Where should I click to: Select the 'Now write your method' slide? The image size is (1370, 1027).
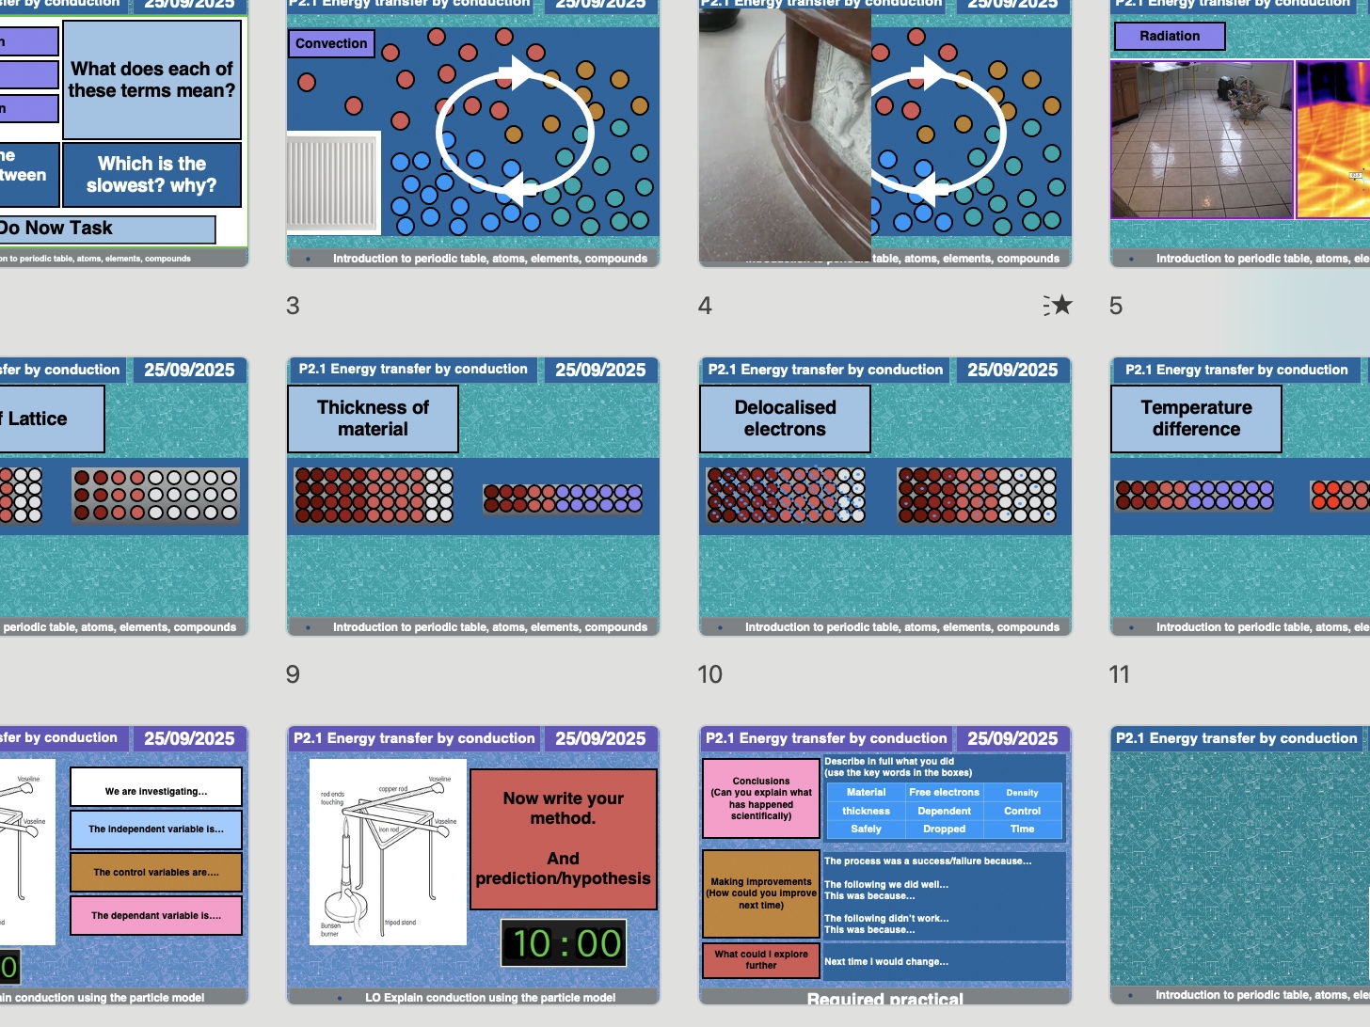tap(472, 864)
